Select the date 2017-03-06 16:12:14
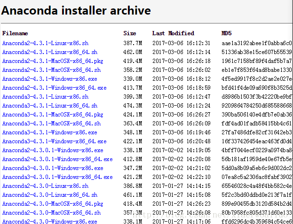Screen dimensions: 293x224 [x=182, y=52]
